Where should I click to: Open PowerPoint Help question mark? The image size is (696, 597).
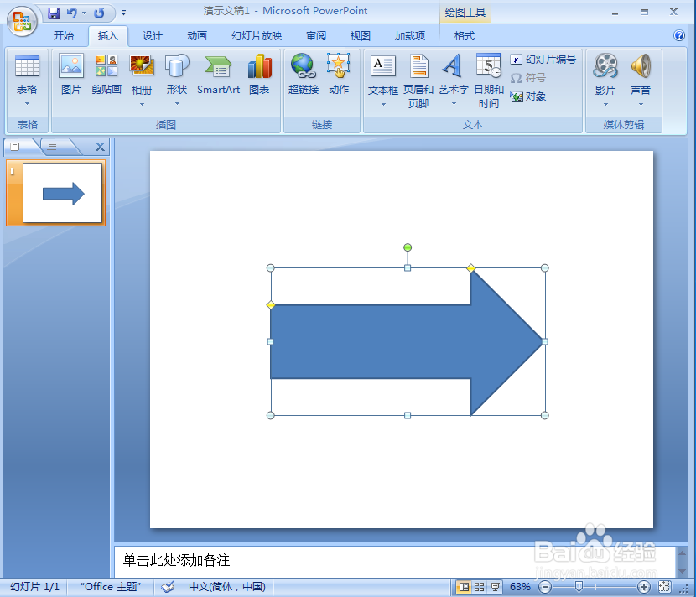coord(678,35)
